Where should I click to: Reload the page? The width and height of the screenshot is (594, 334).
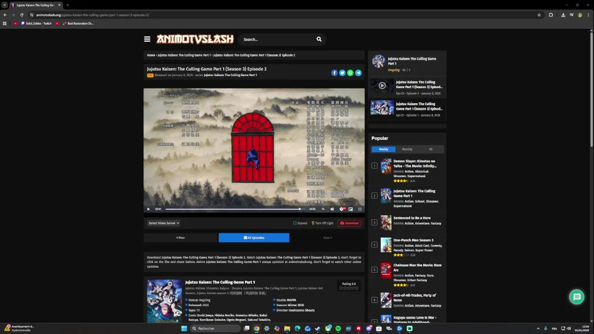pyautogui.click(x=21, y=15)
